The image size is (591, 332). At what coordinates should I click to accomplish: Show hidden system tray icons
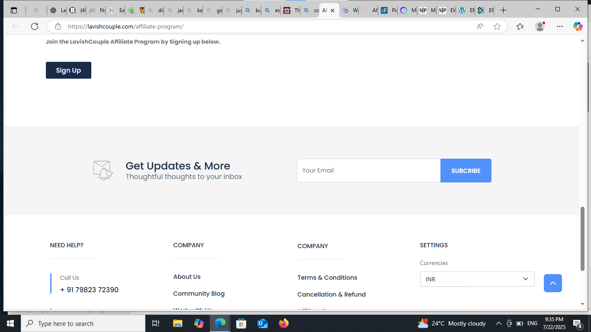click(x=499, y=323)
